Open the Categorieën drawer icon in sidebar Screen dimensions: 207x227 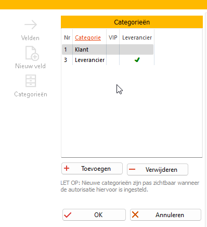tap(31, 81)
